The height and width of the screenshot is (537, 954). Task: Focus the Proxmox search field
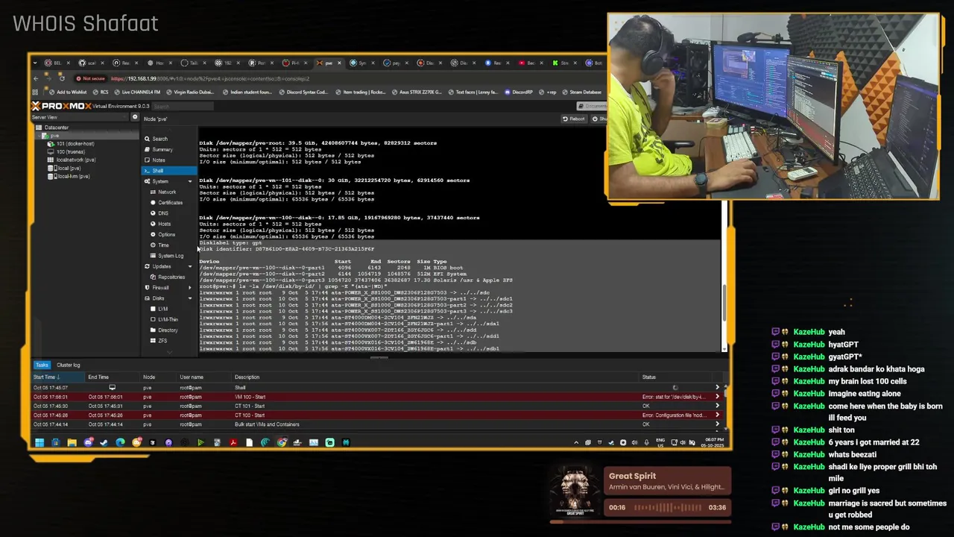pos(183,106)
